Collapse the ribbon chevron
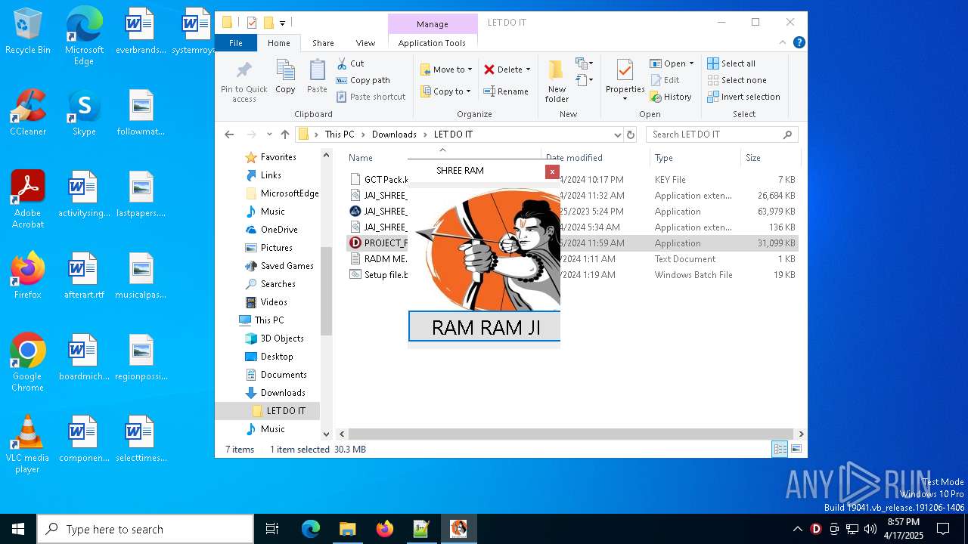The image size is (968, 544). (783, 43)
